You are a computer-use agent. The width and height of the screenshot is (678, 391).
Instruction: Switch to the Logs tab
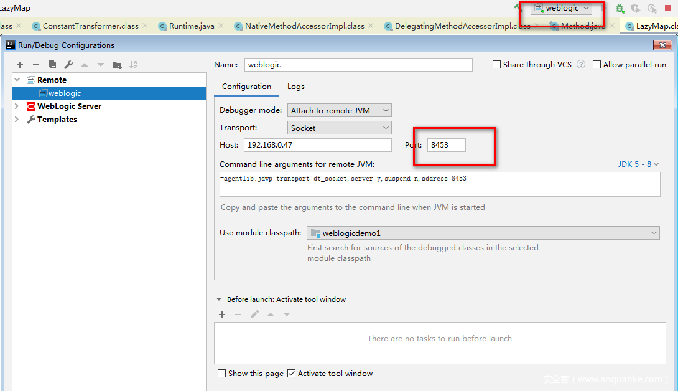tap(295, 87)
